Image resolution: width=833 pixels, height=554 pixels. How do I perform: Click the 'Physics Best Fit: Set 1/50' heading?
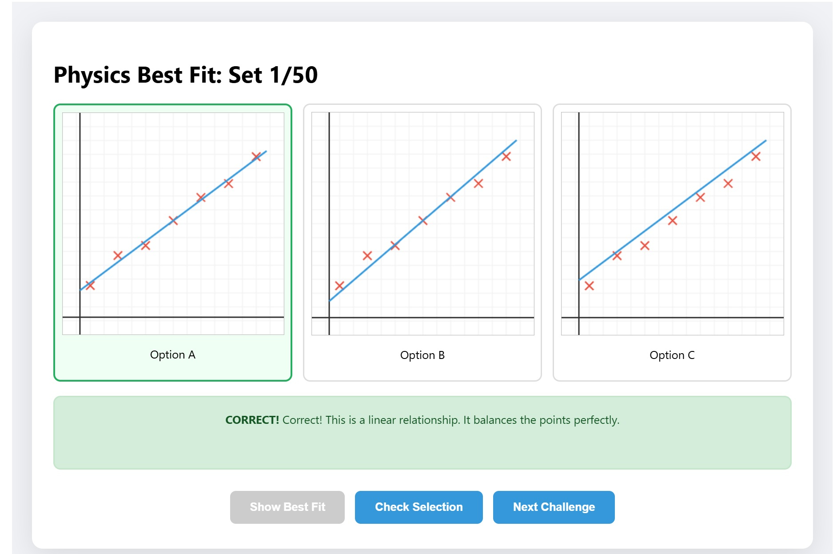click(x=186, y=75)
